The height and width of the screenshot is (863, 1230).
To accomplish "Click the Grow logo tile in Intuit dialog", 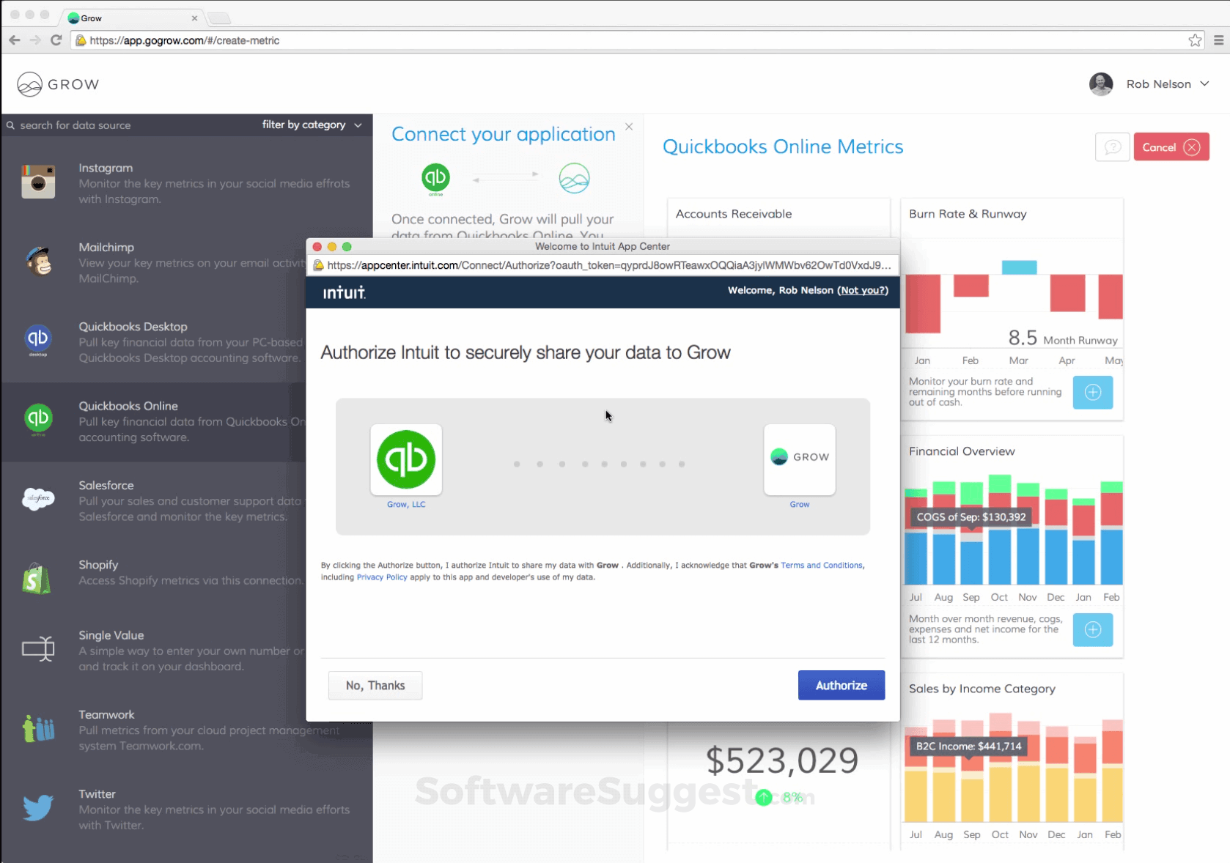I will pos(800,459).
